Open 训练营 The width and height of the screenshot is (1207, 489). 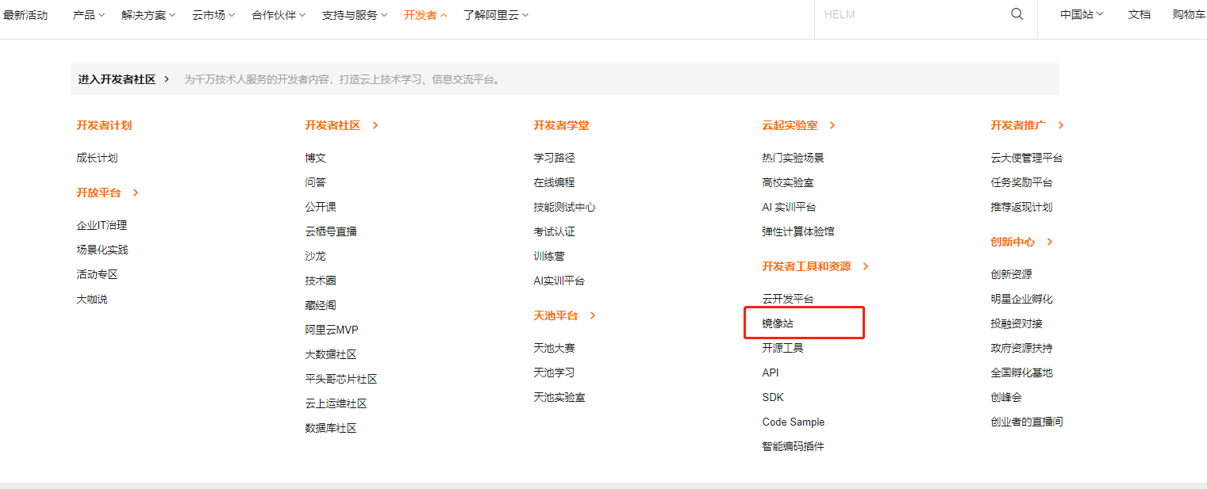coord(549,256)
